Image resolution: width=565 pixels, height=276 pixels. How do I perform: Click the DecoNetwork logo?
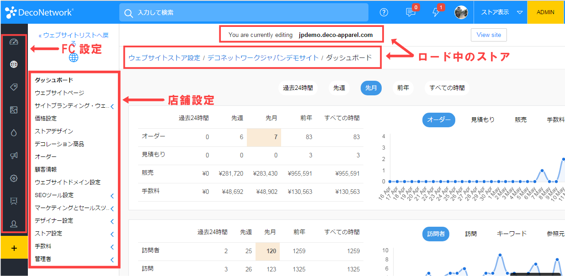click(39, 12)
